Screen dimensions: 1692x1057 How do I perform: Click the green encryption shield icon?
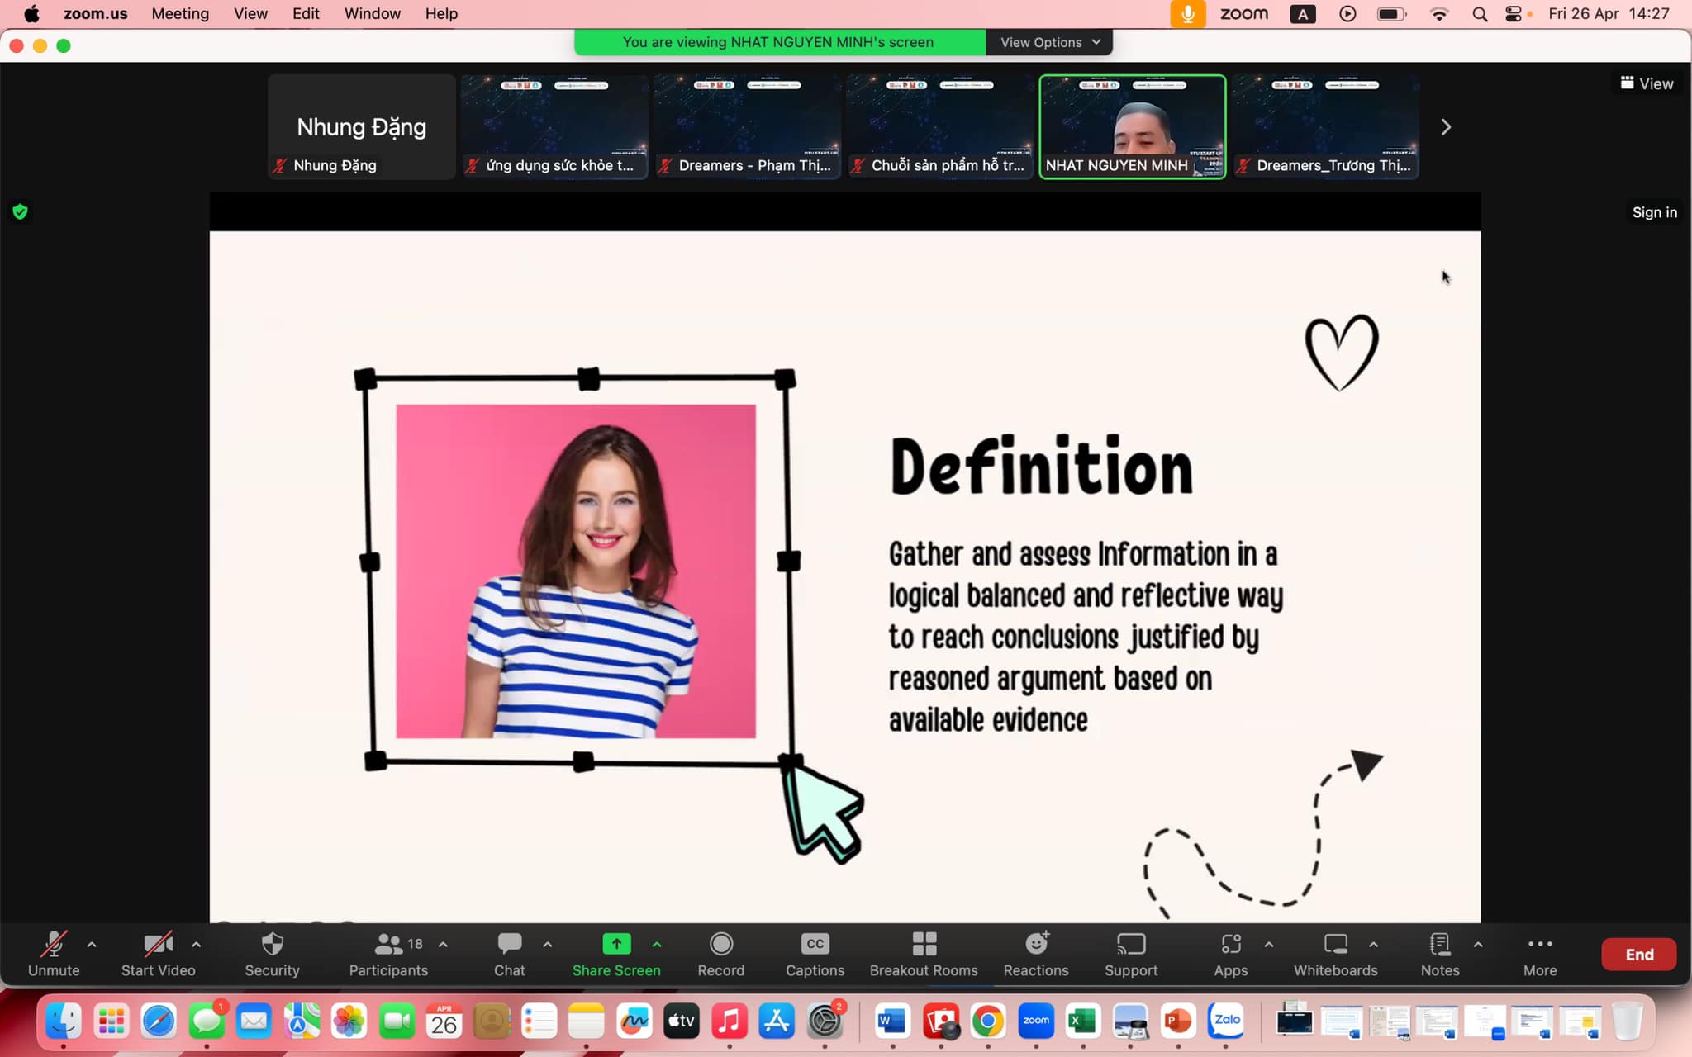(x=21, y=212)
